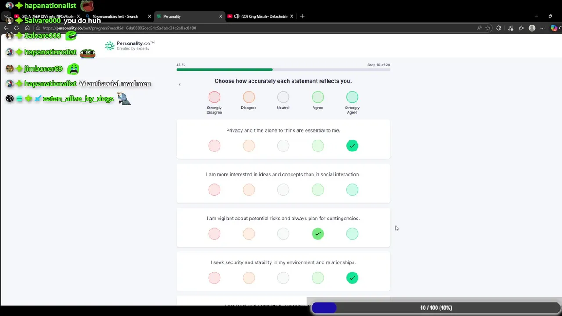Close the 16 personalities test search tab
This screenshot has height=316, width=562.
pos(149,16)
